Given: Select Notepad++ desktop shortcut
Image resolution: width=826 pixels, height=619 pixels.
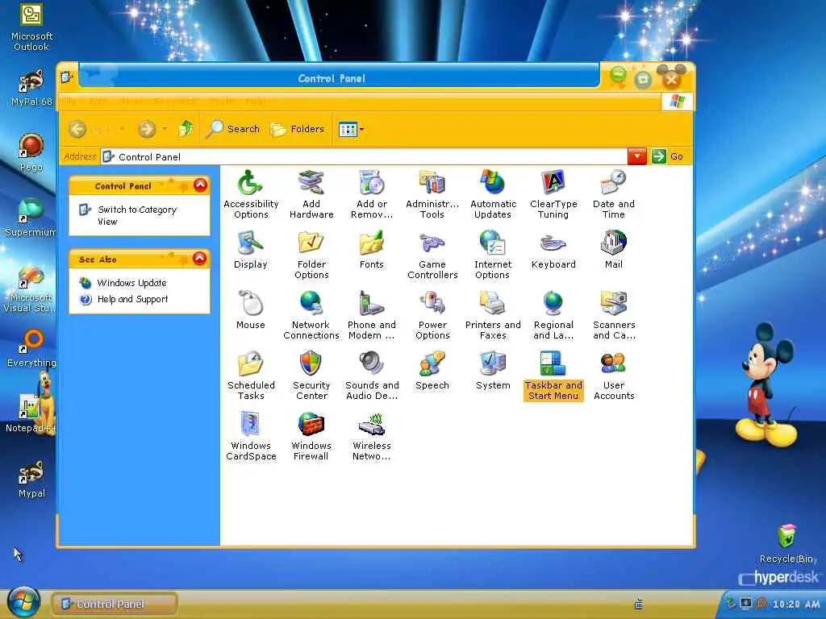Looking at the screenshot, I should click(x=31, y=413).
